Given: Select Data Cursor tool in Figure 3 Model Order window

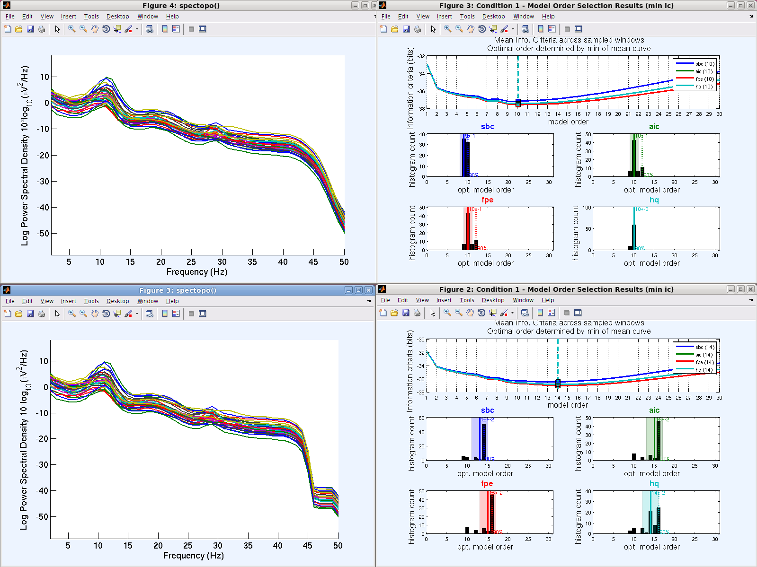Looking at the screenshot, I should (x=493, y=29).
